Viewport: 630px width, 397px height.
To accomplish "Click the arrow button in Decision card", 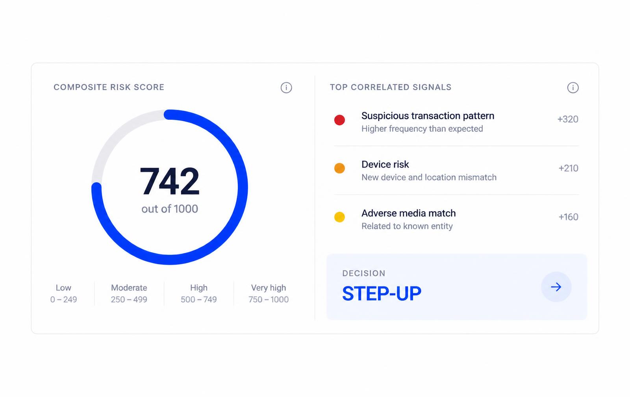I will pyautogui.click(x=556, y=287).
